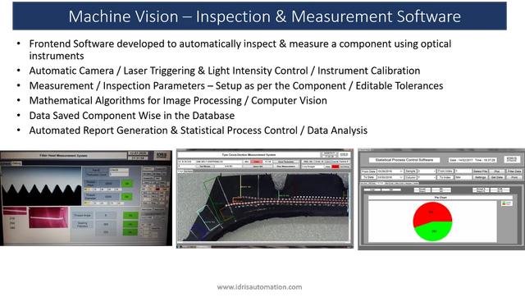Click the Tyre Cross-Section Measurement System title
Image resolution: width=525 pixels, height=297 pixels.
(x=249, y=155)
